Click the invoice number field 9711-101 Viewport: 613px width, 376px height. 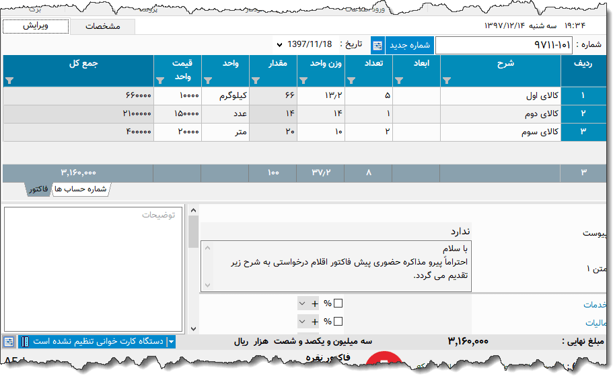[x=503, y=45]
